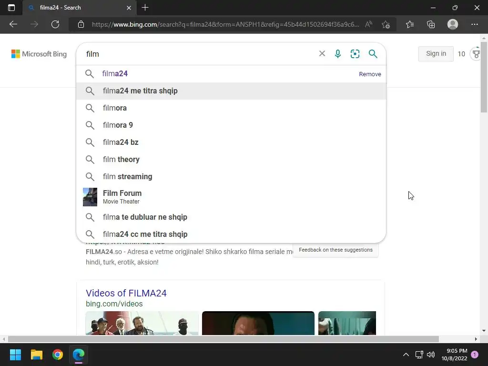The width and height of the screenshot is (488, 366).
Task: Open Windows Start menu
Action: [15, 355]
